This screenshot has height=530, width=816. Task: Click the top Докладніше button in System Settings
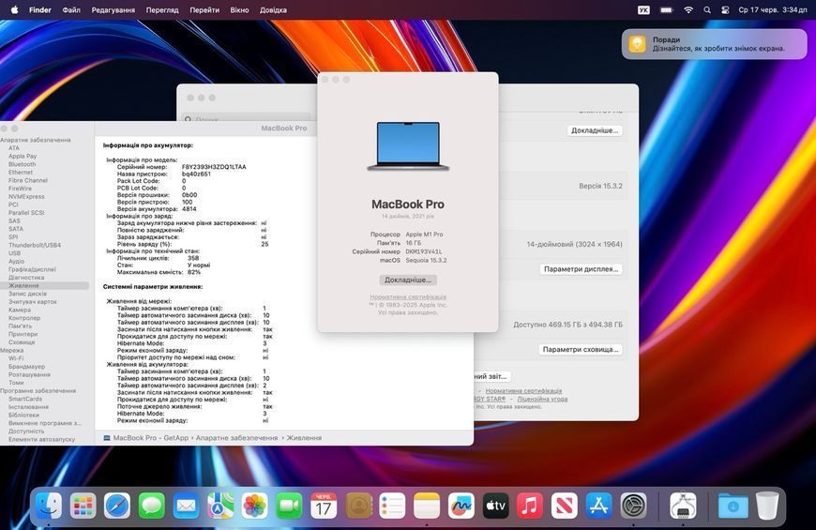tap(595, 130)
